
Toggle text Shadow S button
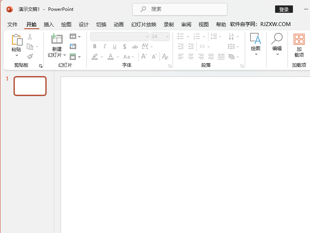125,47
